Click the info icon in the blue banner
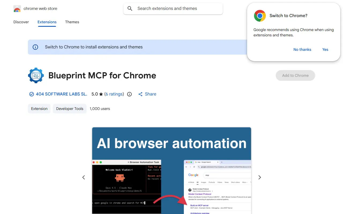The width and height of the screenshot is (343, 214). coord(35,47)
